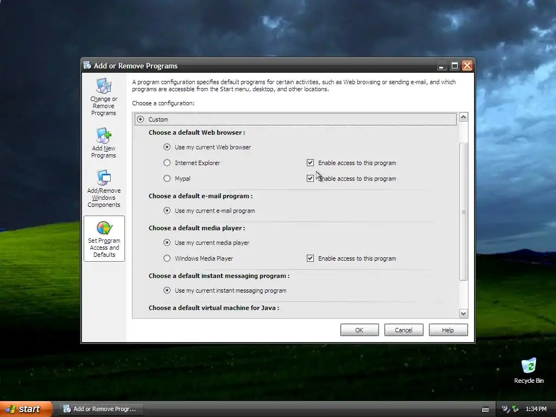556x417 pixels.
Task: Click 'Choose a default instant messaging program' heading
Action: [219, 275]
